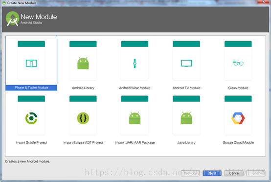Click the Import Gradle Project label

pos(31,142)
